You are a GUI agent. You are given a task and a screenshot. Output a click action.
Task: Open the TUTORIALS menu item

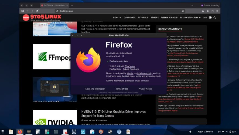click(x=143, y=18)
